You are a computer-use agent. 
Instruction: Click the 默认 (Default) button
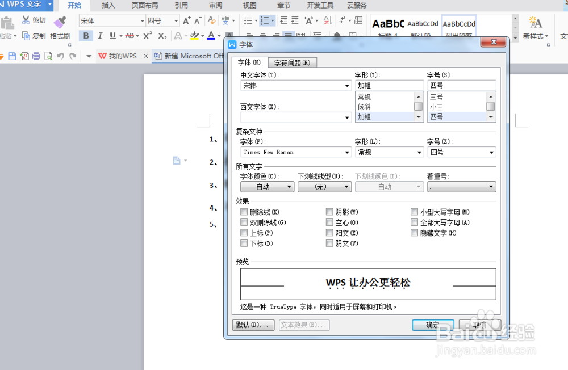(253, 325)
